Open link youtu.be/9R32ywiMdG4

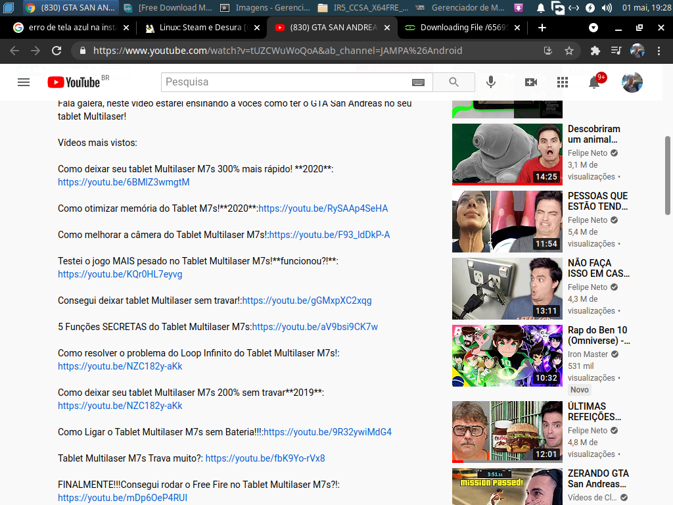[327, 432]
